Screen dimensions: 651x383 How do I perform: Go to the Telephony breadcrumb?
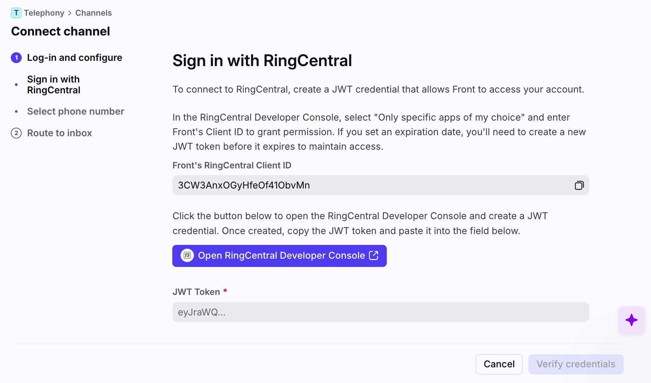[44, 13]
